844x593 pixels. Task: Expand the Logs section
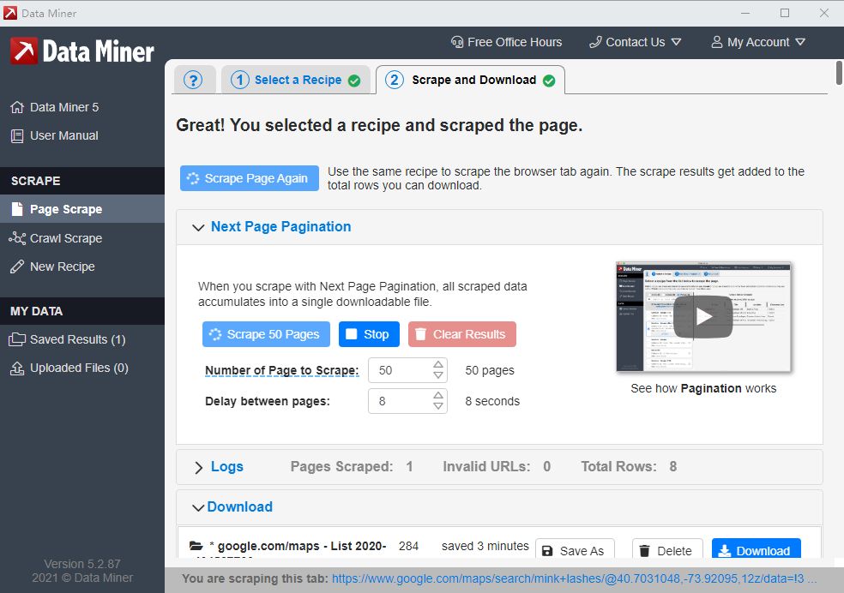[x=198, y=467]
